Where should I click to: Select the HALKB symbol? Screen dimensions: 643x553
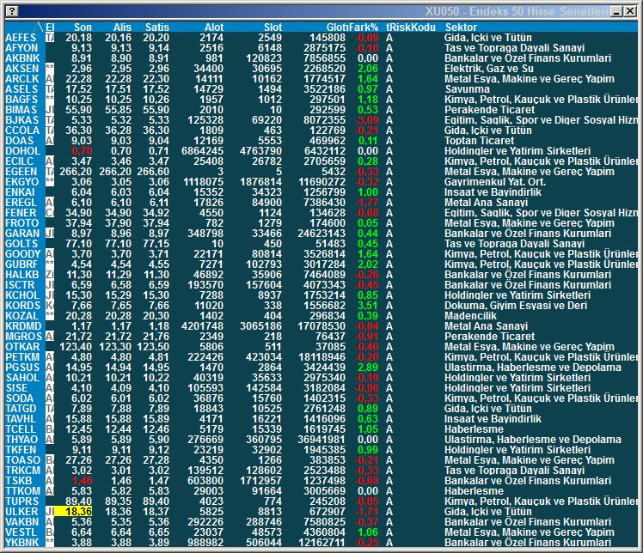[x=21, y=275]
